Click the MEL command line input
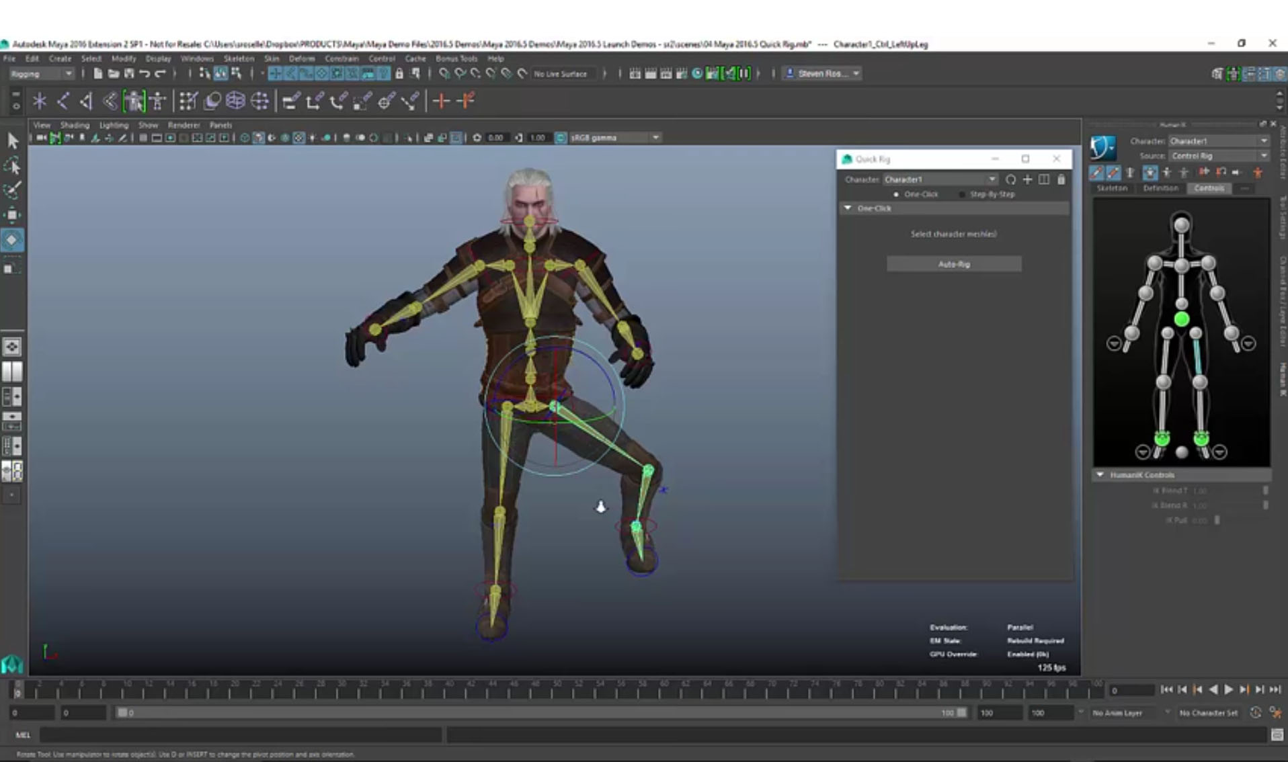Screen dimensions: 1288x762 (241, 734)
